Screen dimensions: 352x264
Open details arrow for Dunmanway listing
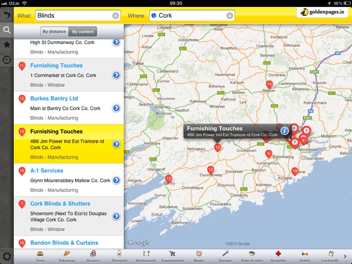(x=116, y=42)
